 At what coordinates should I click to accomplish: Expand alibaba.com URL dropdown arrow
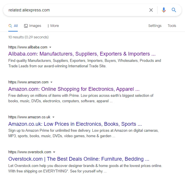click(x=50, y=47)
